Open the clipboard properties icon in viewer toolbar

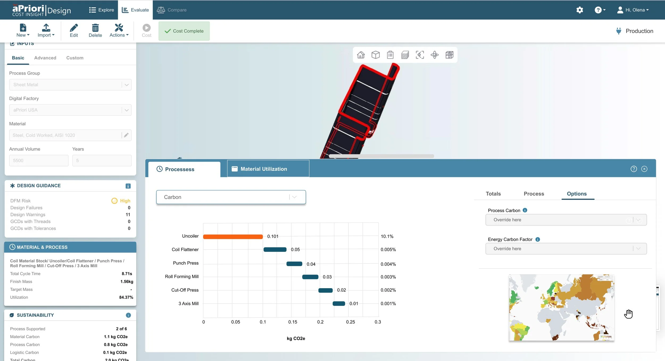390,55
